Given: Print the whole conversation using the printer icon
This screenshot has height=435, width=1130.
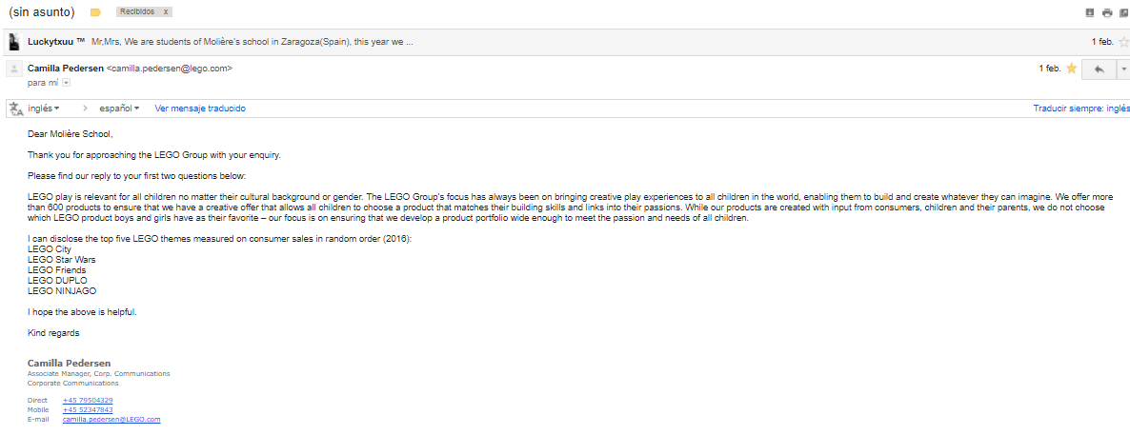Looking at the screenshot, I should tap(1107, 12).
